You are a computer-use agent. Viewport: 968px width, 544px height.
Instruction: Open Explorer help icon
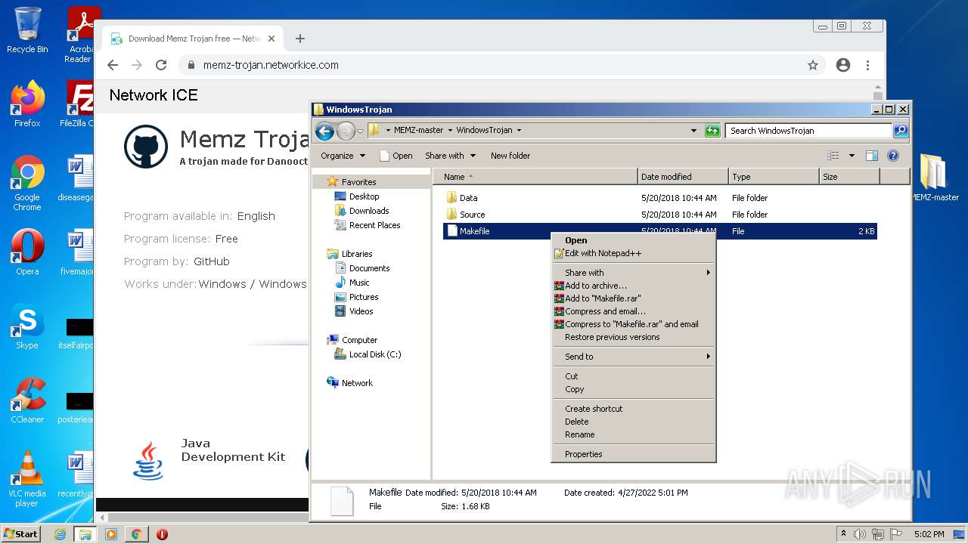892,156
